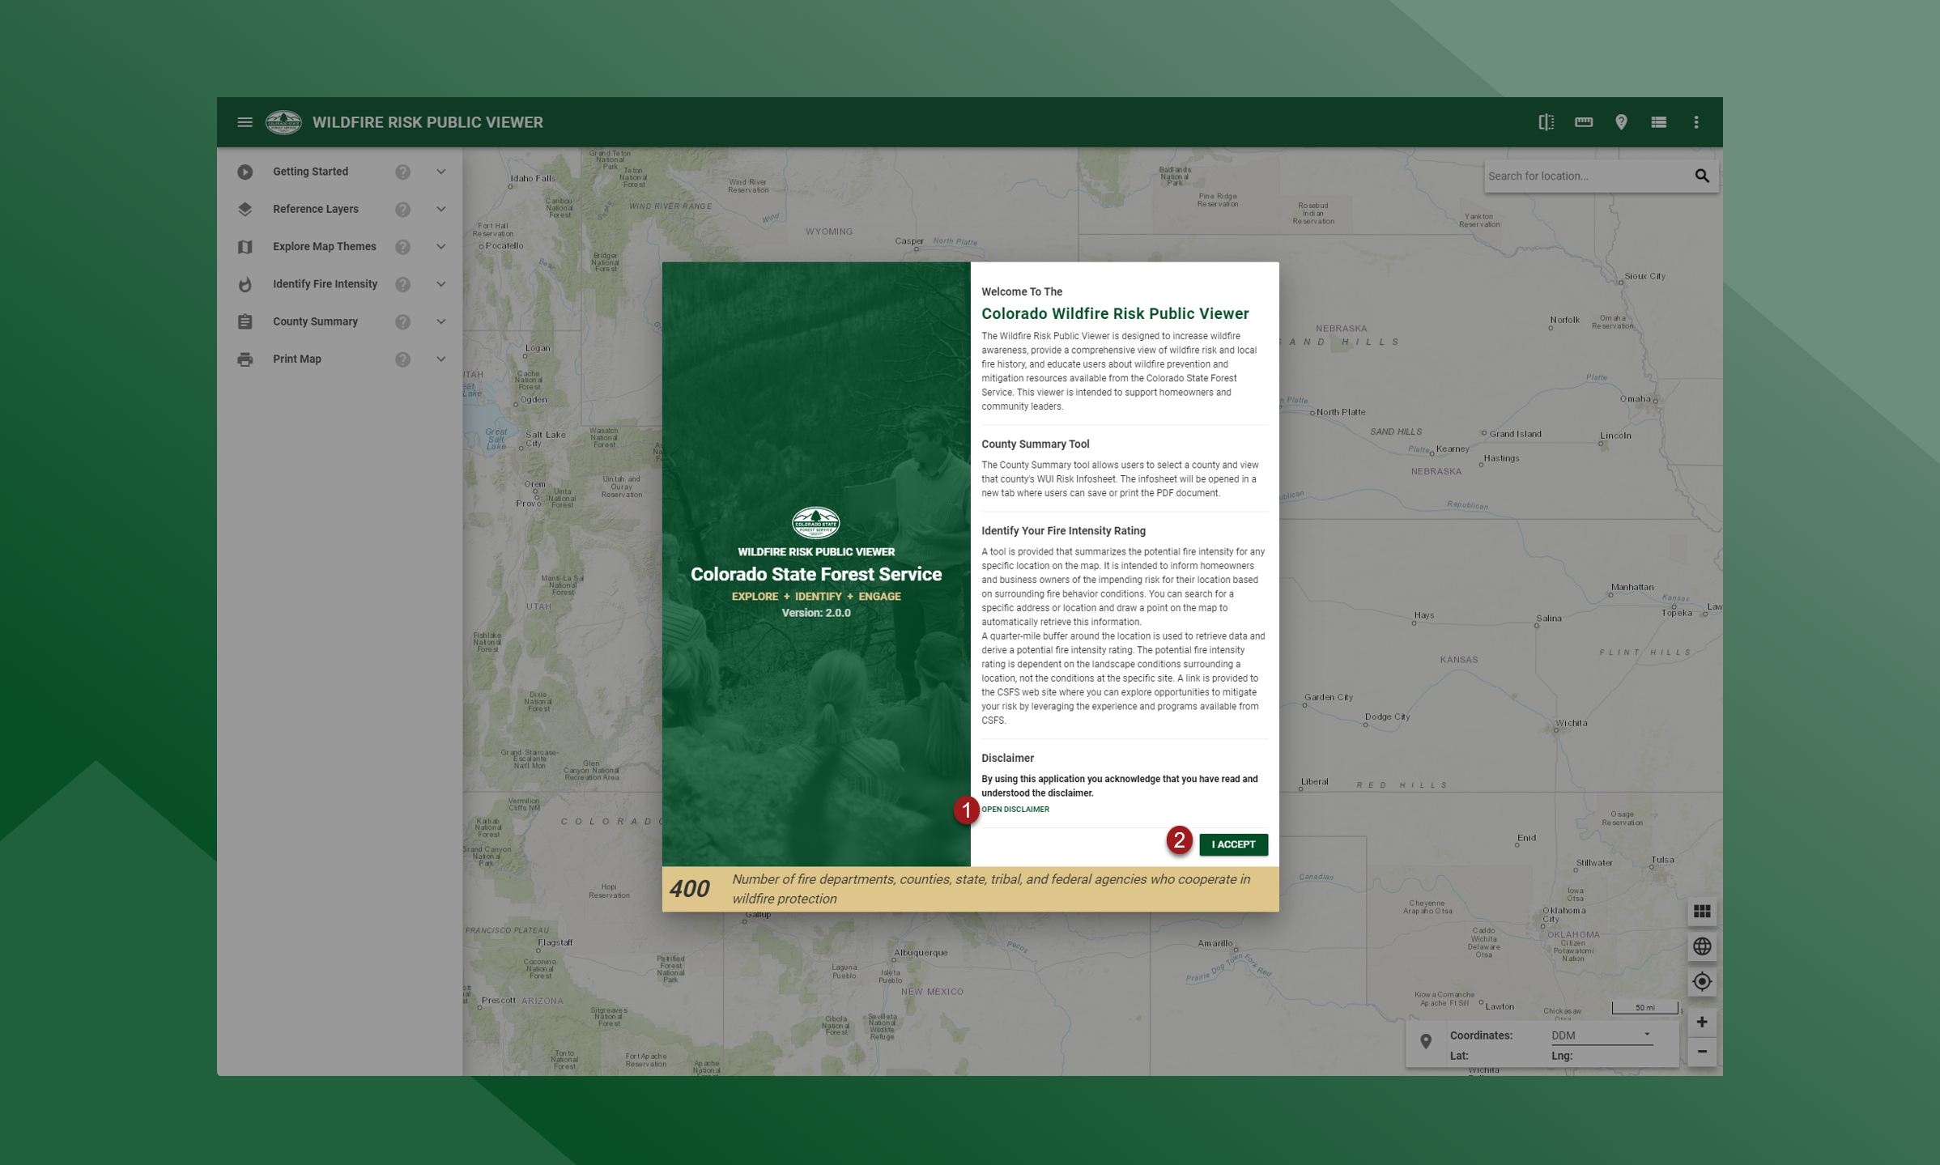The width and height of the screenshot is (1940, 1165).
Task: Click the locate my position icon
Action: click(1702, 981)
